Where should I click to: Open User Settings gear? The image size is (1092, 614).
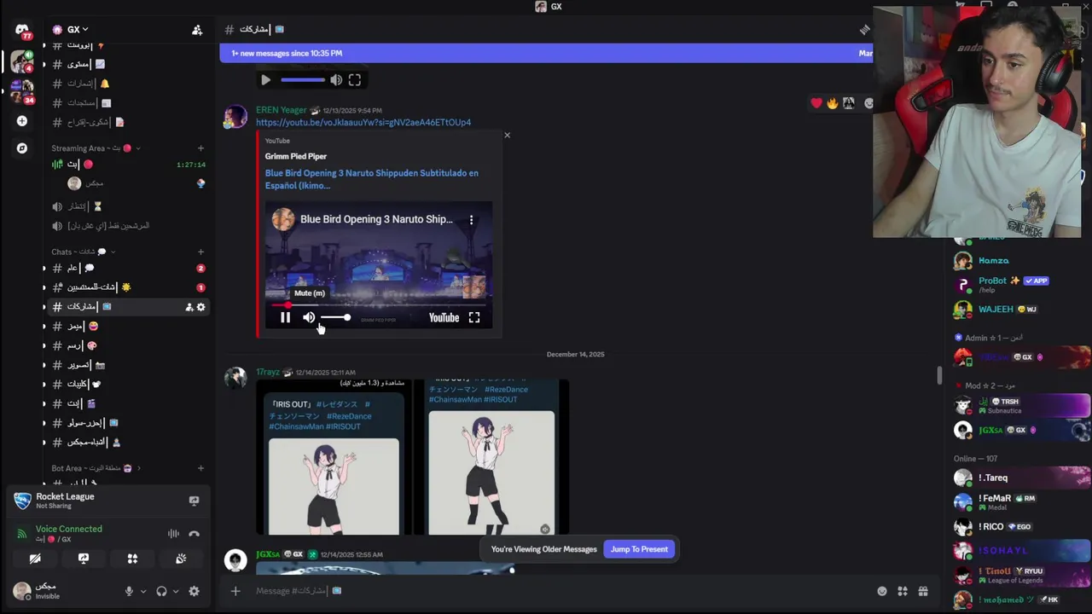point(194,591)
